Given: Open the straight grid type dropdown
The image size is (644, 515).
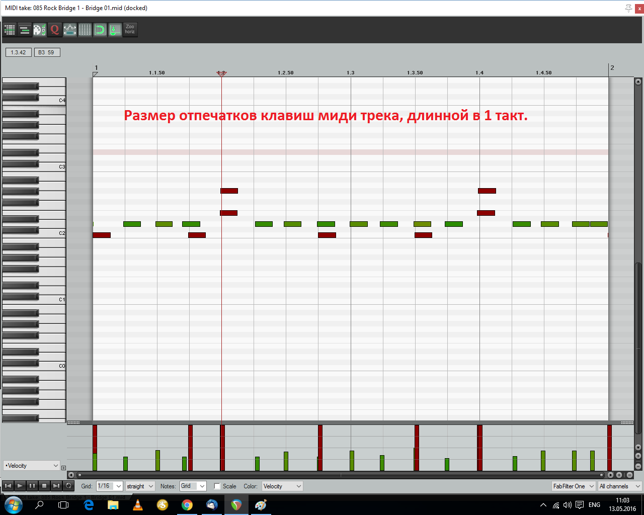Looking at the screenshot, I should (x=140, y=486).
